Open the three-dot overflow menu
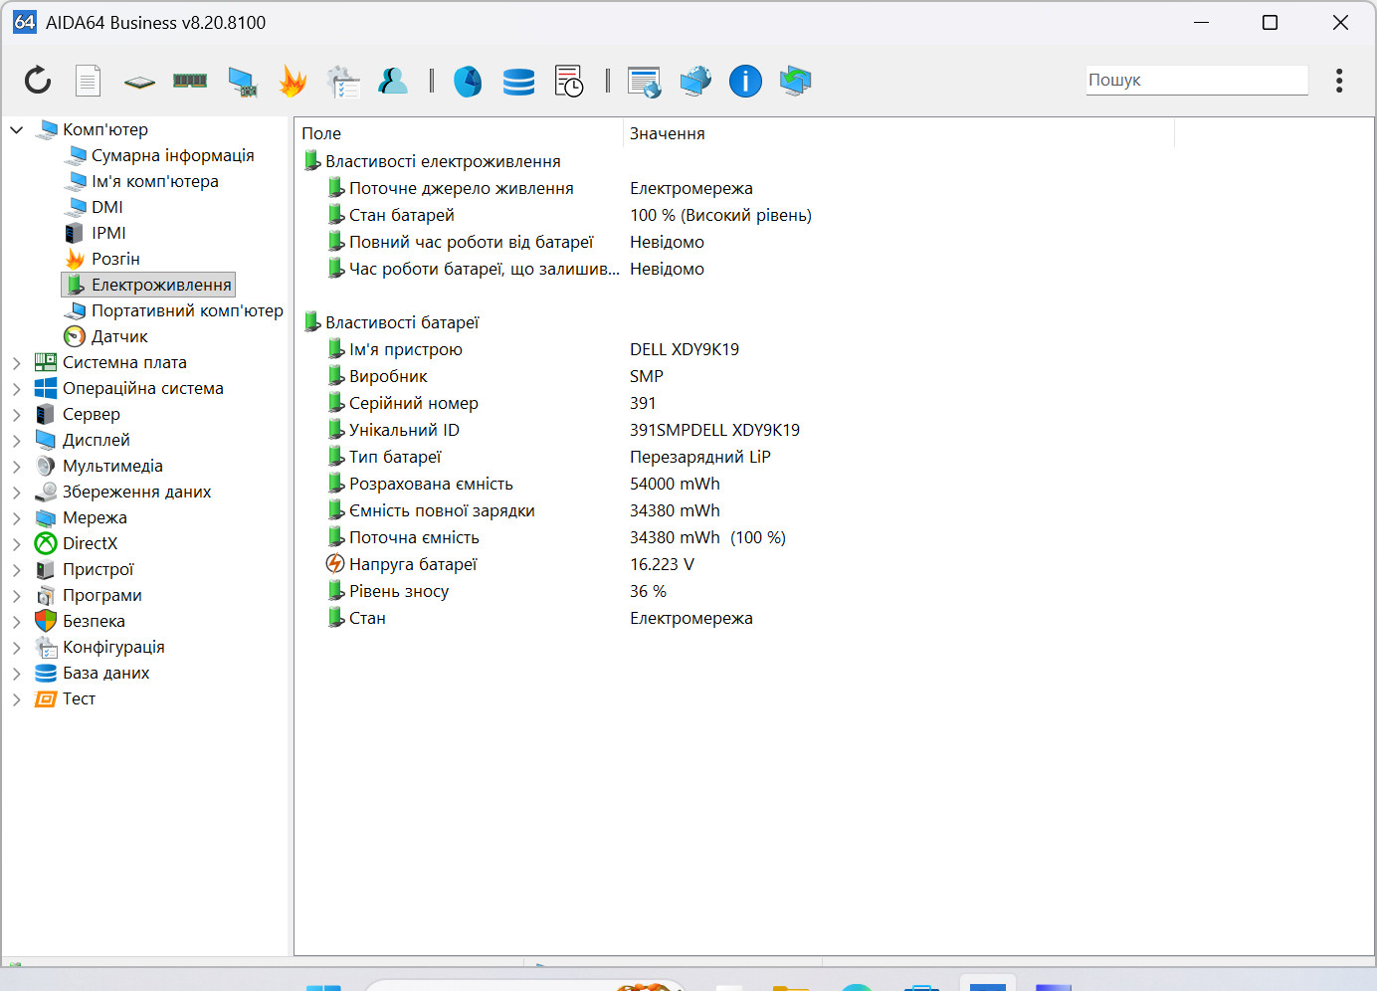The width and height of the screenshot is (1377, 991). pyautogui.click(x=1339, y=81)
